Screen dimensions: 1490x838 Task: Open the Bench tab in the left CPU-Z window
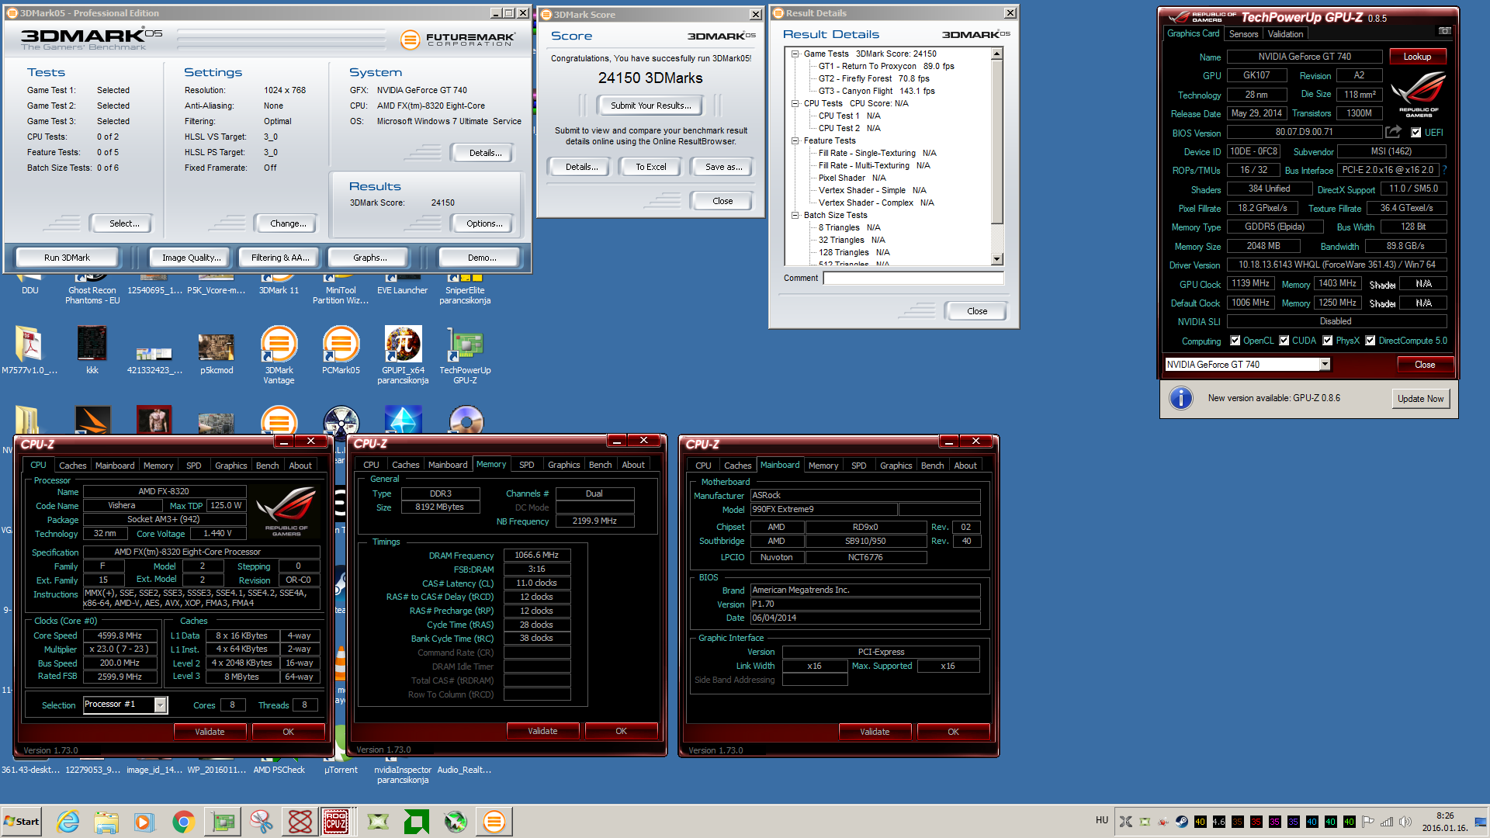(x=267, y=466)
